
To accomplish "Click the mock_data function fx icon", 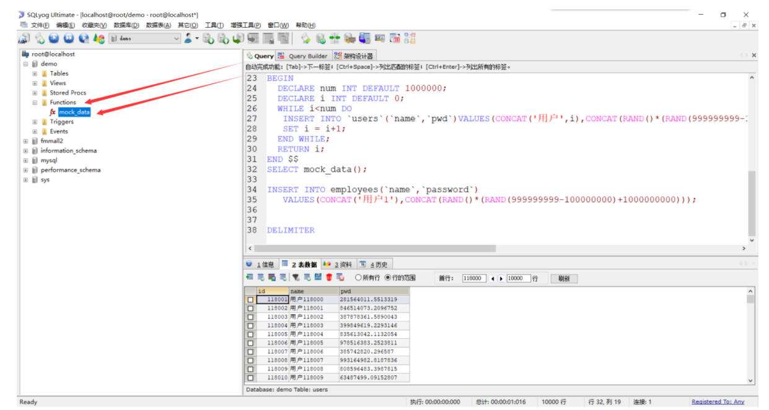I will (x=53, y=112).
